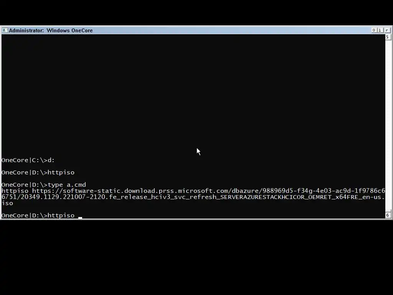Open the console system menu icon

pyautogui.click(x=5, y=30)
